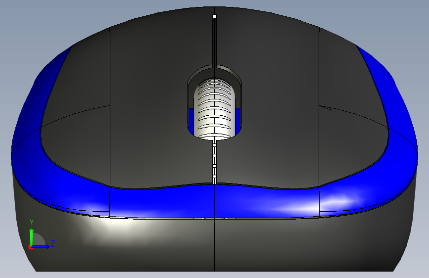Click the XYZ coordinate axis triad
Screen dimensions: 429x278
[x=42, y=235]
